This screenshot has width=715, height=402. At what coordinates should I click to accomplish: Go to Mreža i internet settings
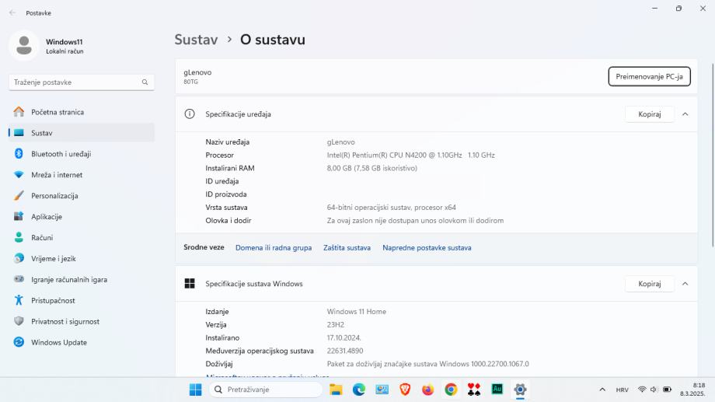(x=81, y=175)
